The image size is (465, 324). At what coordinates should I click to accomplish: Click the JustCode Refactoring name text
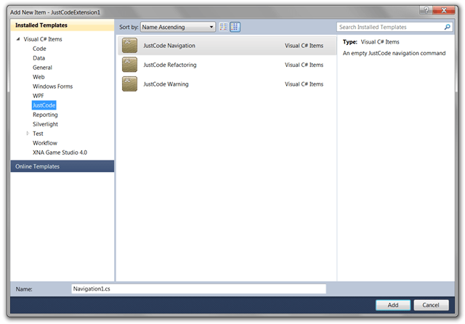coord(170,65)
